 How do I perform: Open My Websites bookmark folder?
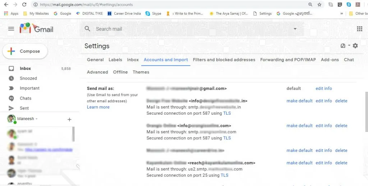[36, 14]
